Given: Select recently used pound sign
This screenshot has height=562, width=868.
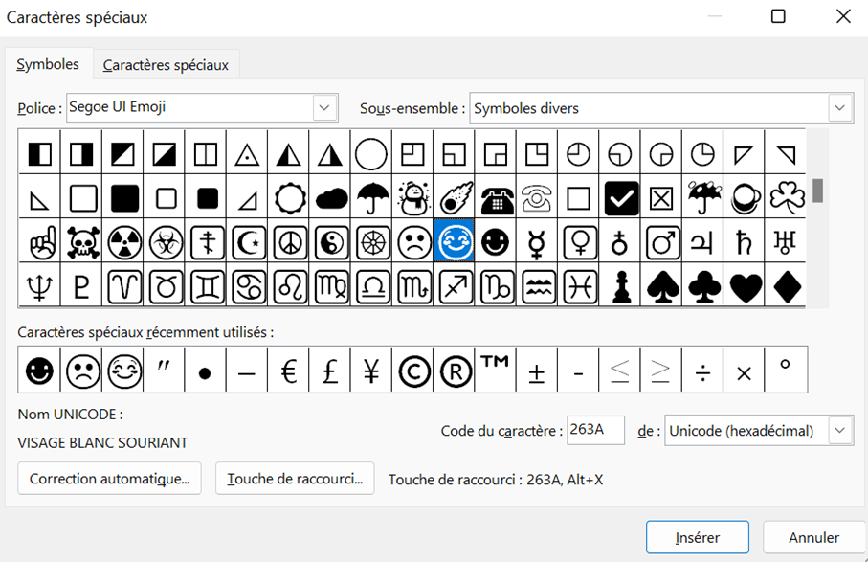Looking at the screenshot, I should click(330, 370).
